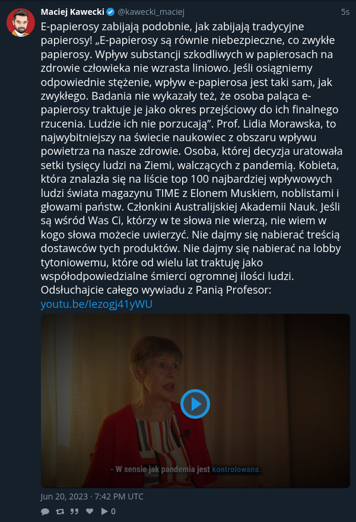The image size is (356, 522).
Task: Click the 5s relative timestamp
Action: coord(345,12)
